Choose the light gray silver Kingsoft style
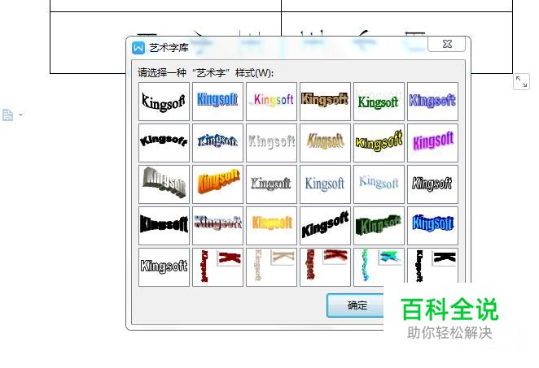The height and width of the screenshot is (368, 539). (x=271, y=143)
